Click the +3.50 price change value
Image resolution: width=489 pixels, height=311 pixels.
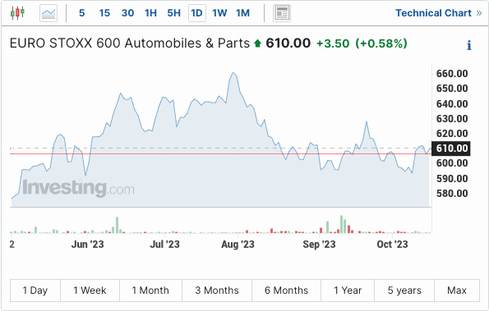[333, 43]
